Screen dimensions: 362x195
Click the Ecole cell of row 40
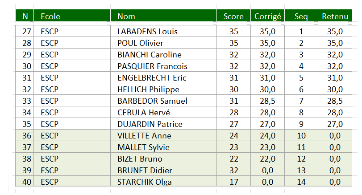click(x=49, y=182)
